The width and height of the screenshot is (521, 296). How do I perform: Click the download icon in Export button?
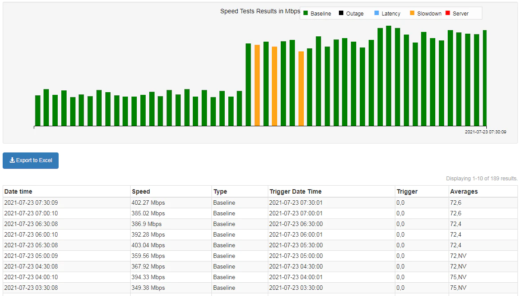pos(12,160)
